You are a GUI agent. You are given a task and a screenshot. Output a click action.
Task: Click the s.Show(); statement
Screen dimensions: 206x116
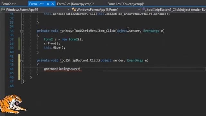coord(52,43)
